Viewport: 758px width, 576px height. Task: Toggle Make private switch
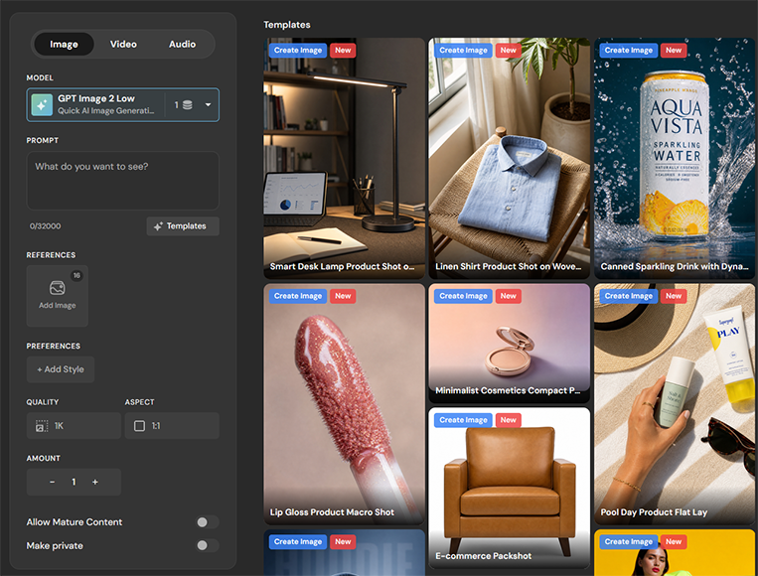pyautogui.click(x=208, y=545)
